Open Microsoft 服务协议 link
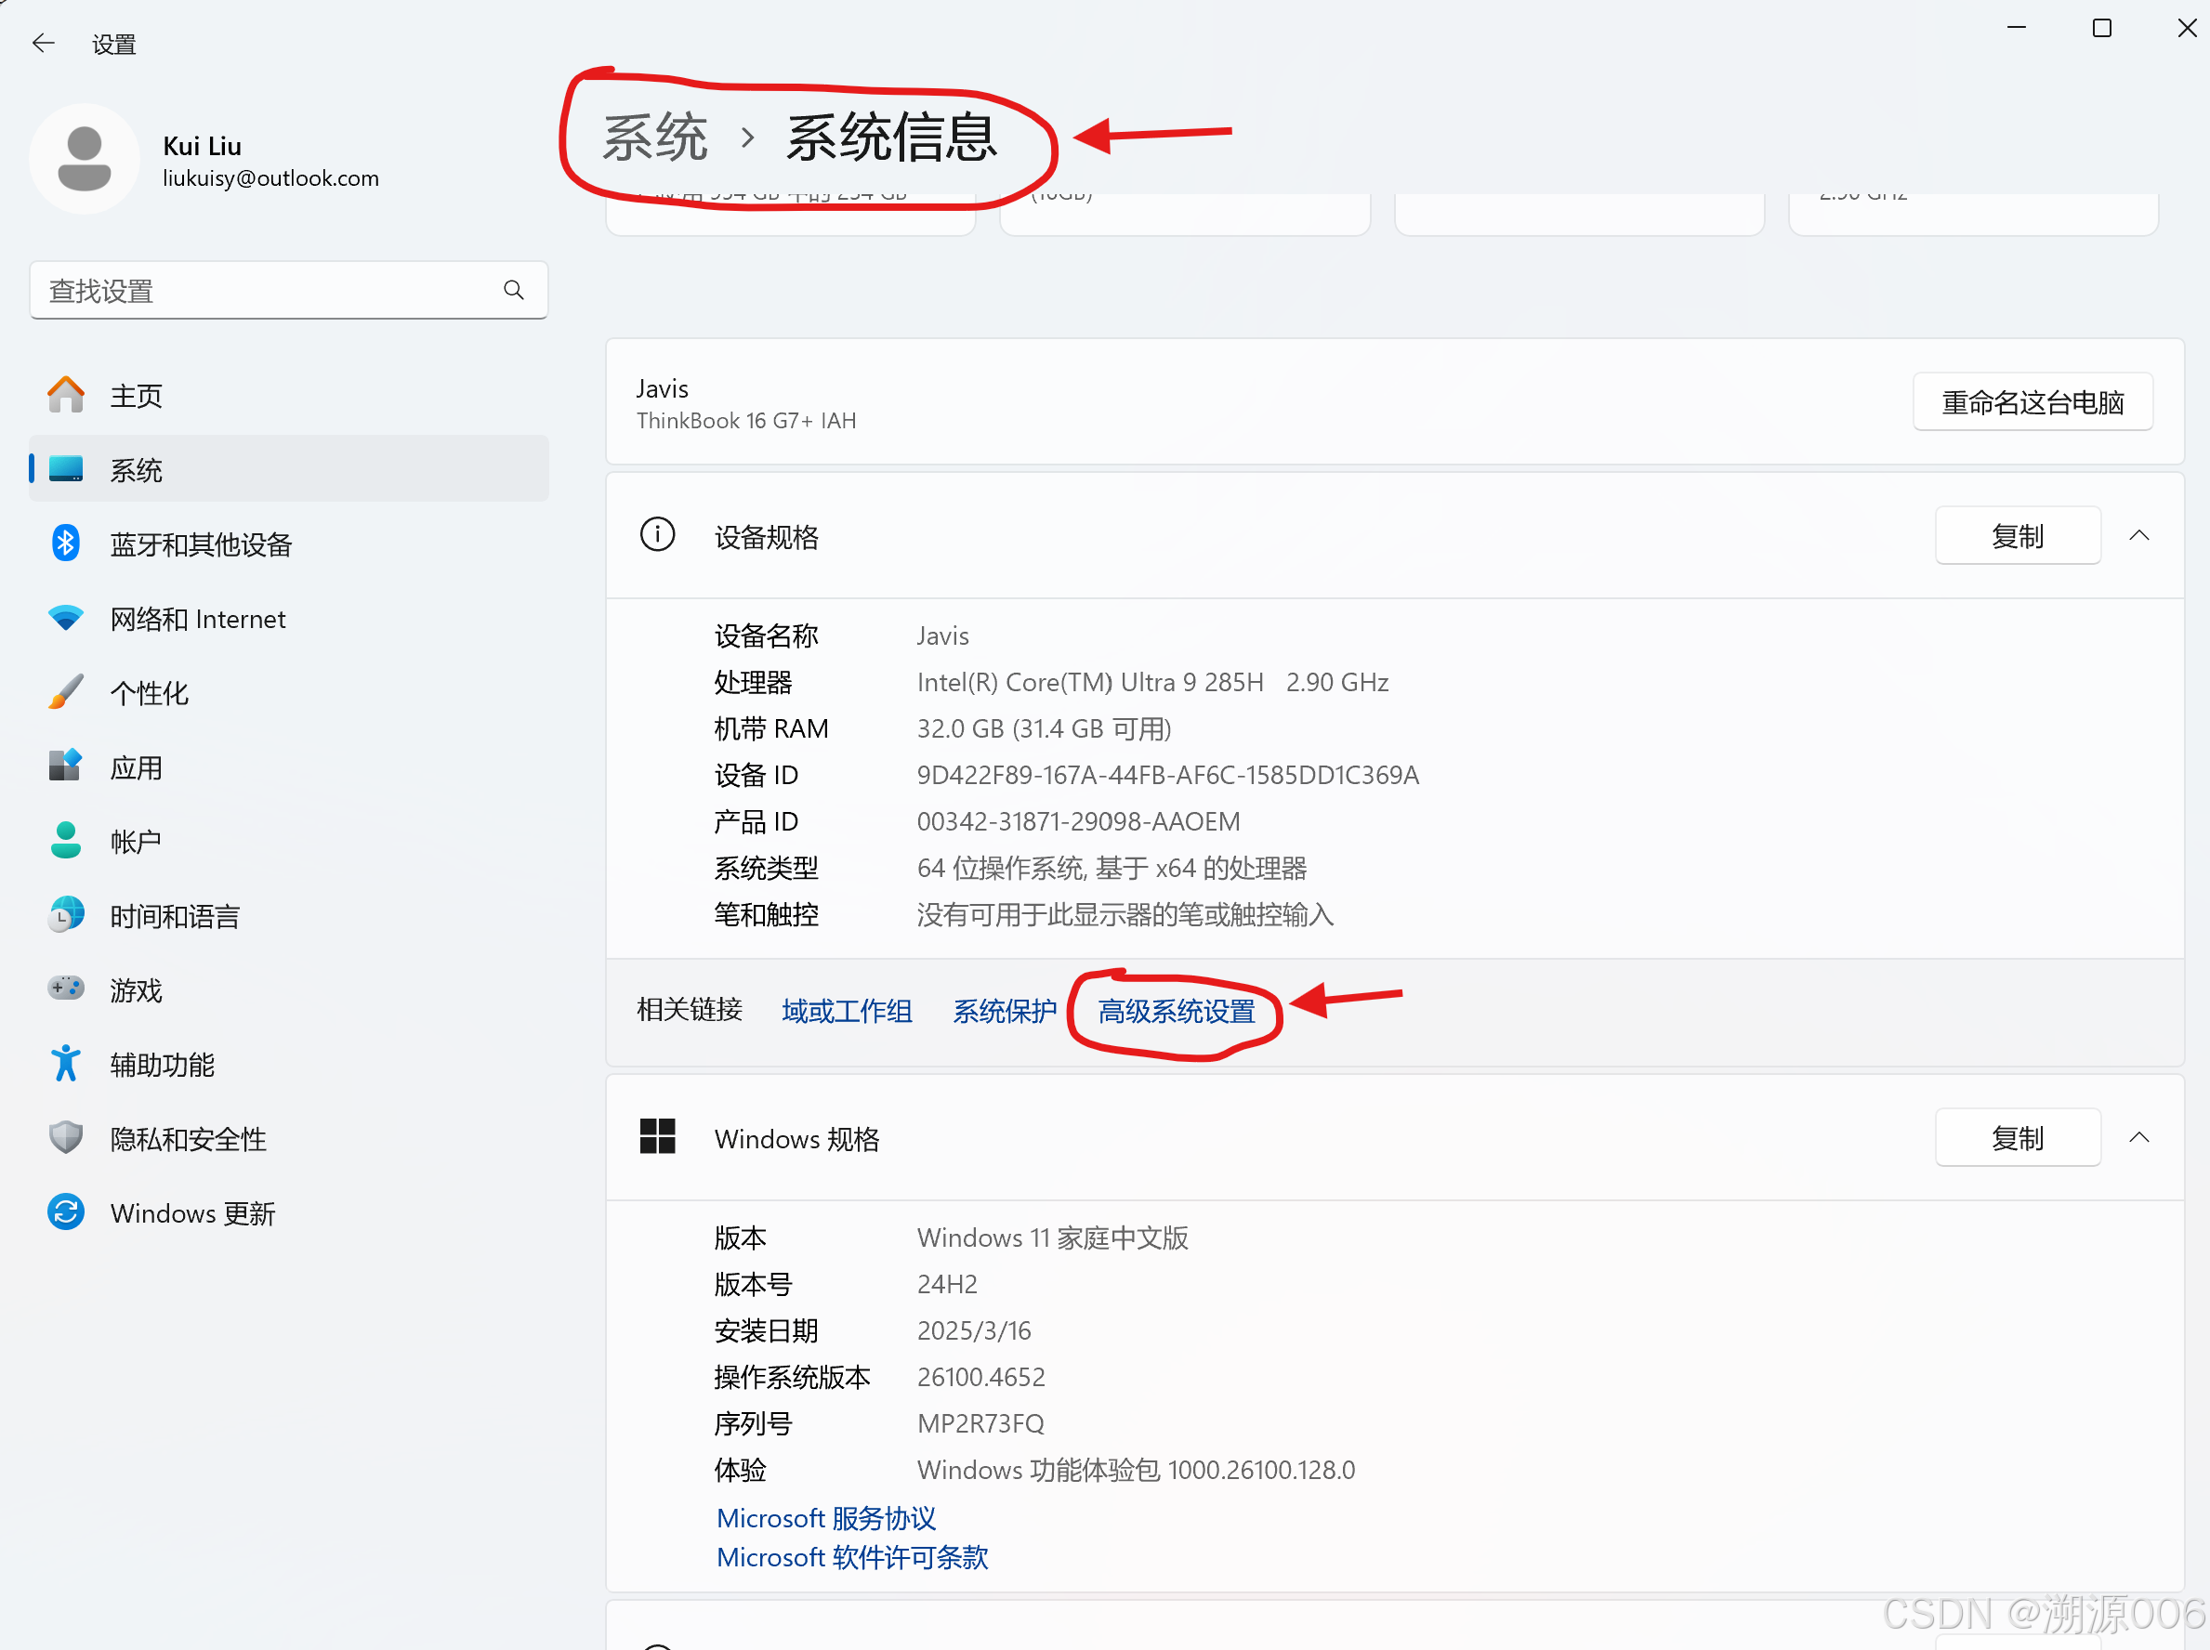 click(x=826, y=1518)
